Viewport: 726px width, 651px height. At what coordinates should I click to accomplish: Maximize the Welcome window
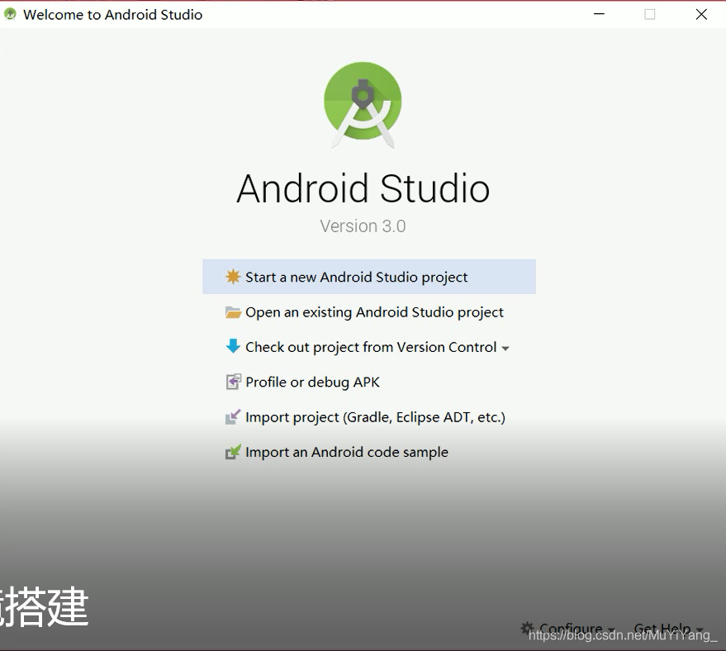(650, 14)
